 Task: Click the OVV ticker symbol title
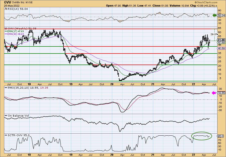pyautogui.click(x=7, y=2)
